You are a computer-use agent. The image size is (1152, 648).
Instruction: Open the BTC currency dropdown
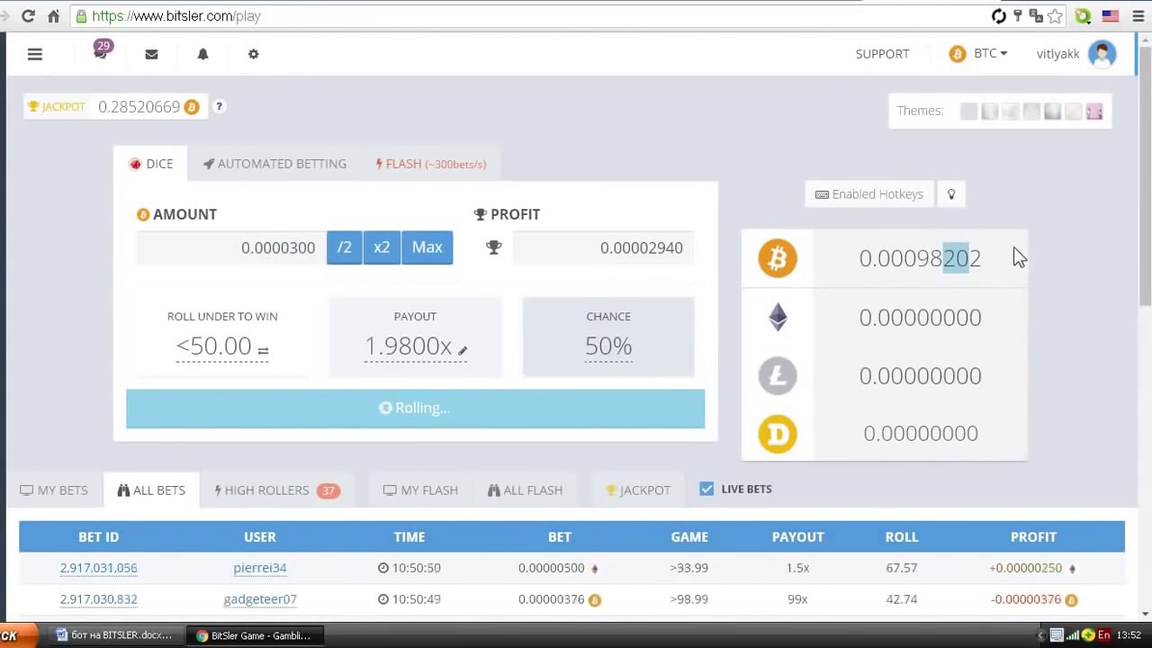978,54
